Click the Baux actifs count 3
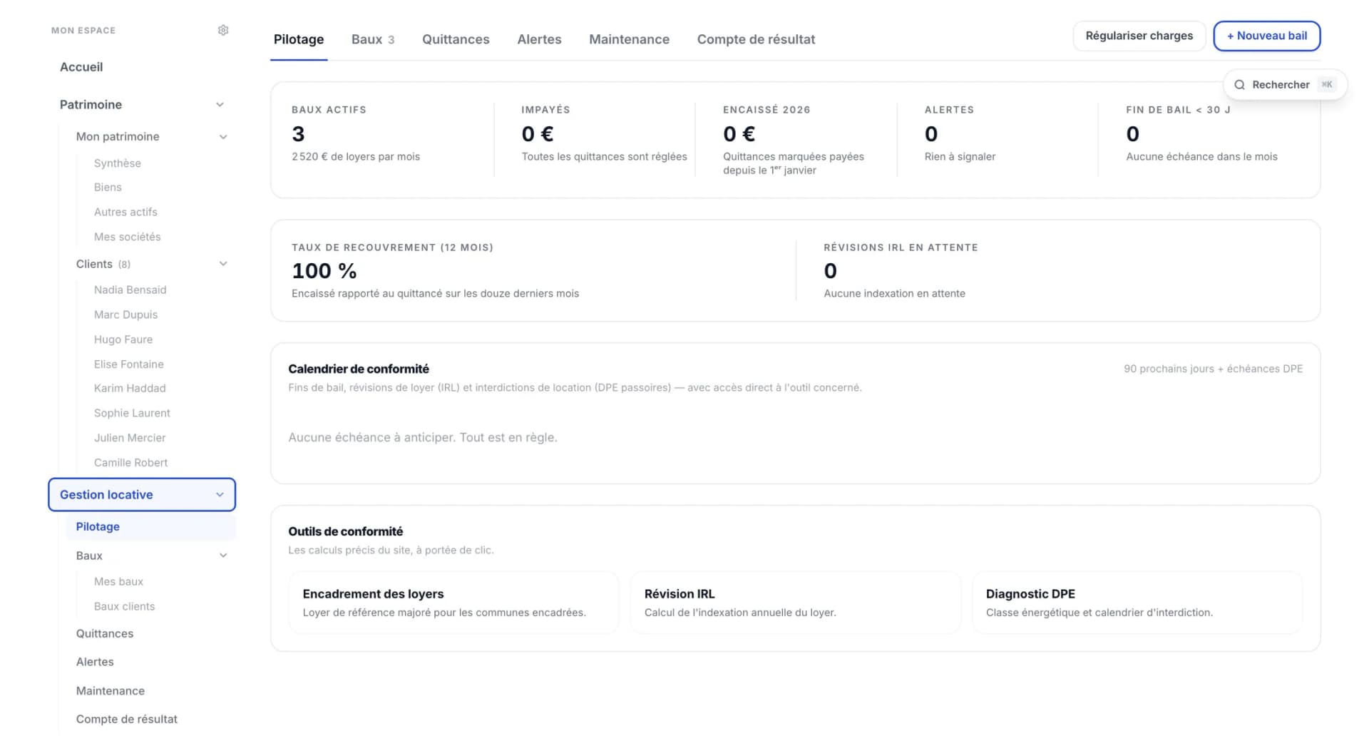This screenshot has height=736, width=1369. click(298, 134)
